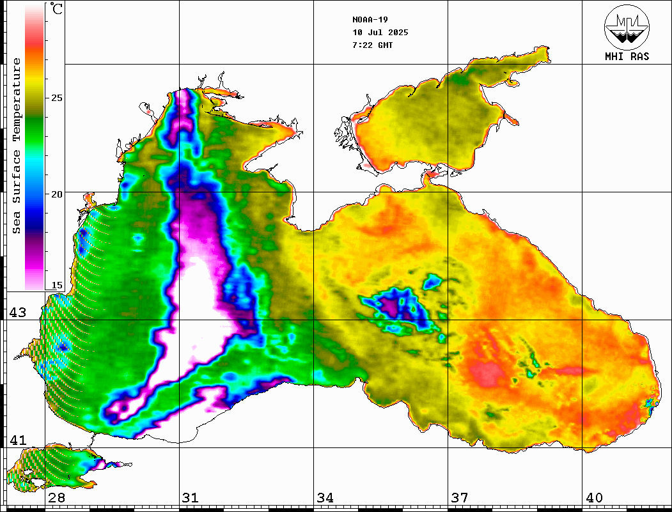Click the "10 Jul 2025" date text
Image resolution: width=672 pixels, height=512 pixels.
(x=380, y=33)
